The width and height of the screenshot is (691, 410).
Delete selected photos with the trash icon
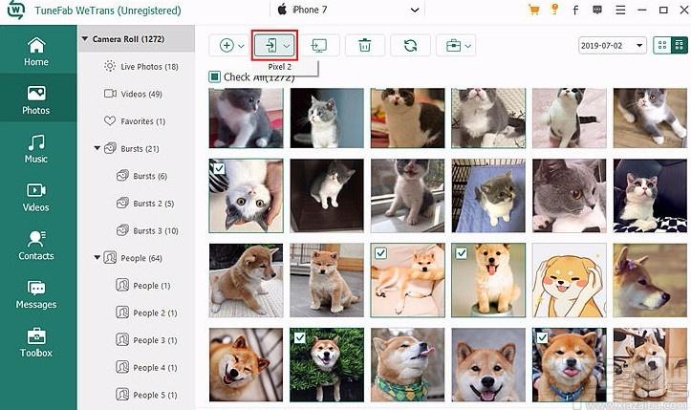point(364,46)
